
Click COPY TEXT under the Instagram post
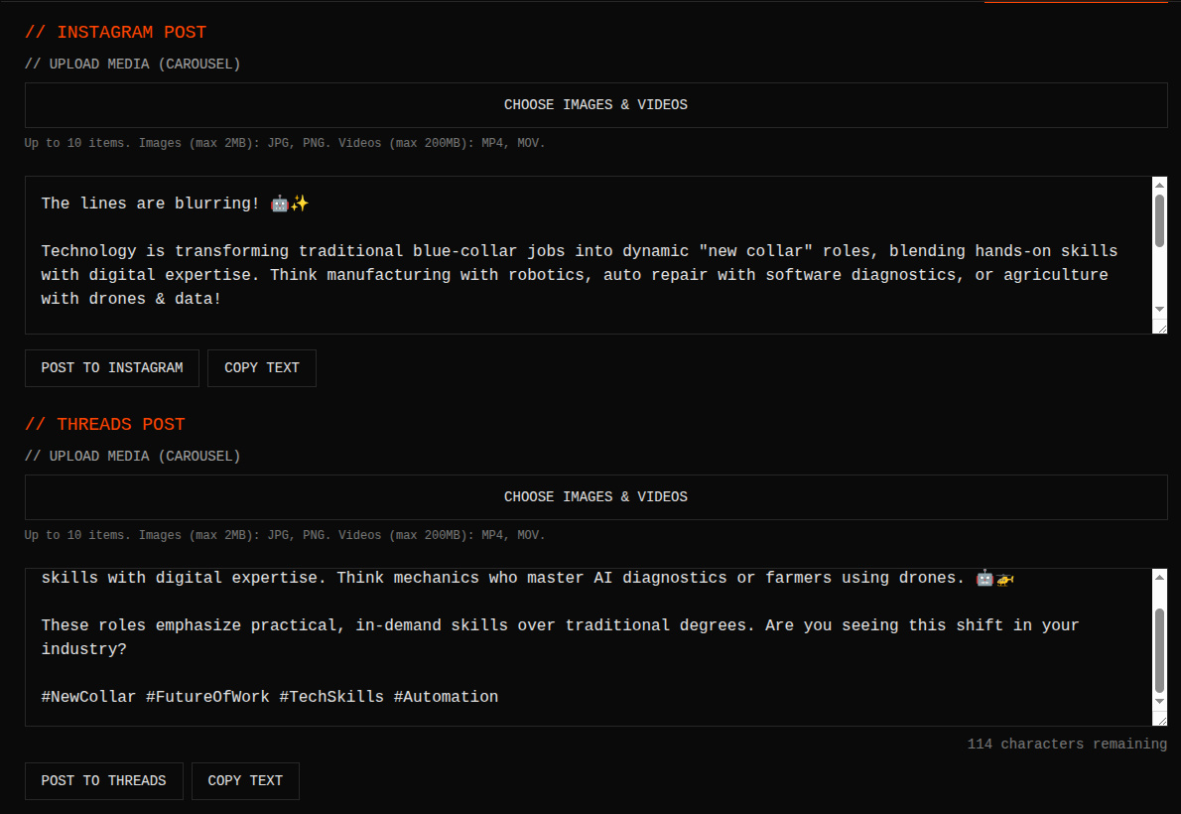(x=261, y=367)
